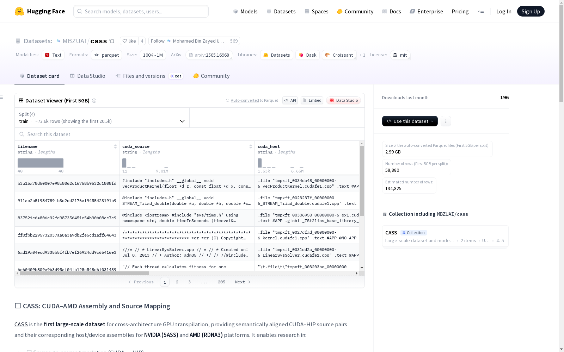
Task: Click the cuda_source lengths histogram
Action: coord(145,163)
